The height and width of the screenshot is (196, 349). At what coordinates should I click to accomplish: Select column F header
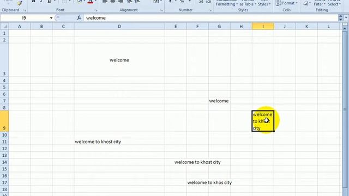[x=197, y=27]
